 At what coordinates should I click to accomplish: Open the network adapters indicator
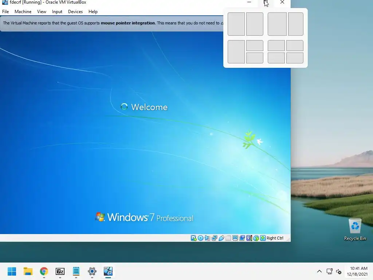[x=214, y=238]
